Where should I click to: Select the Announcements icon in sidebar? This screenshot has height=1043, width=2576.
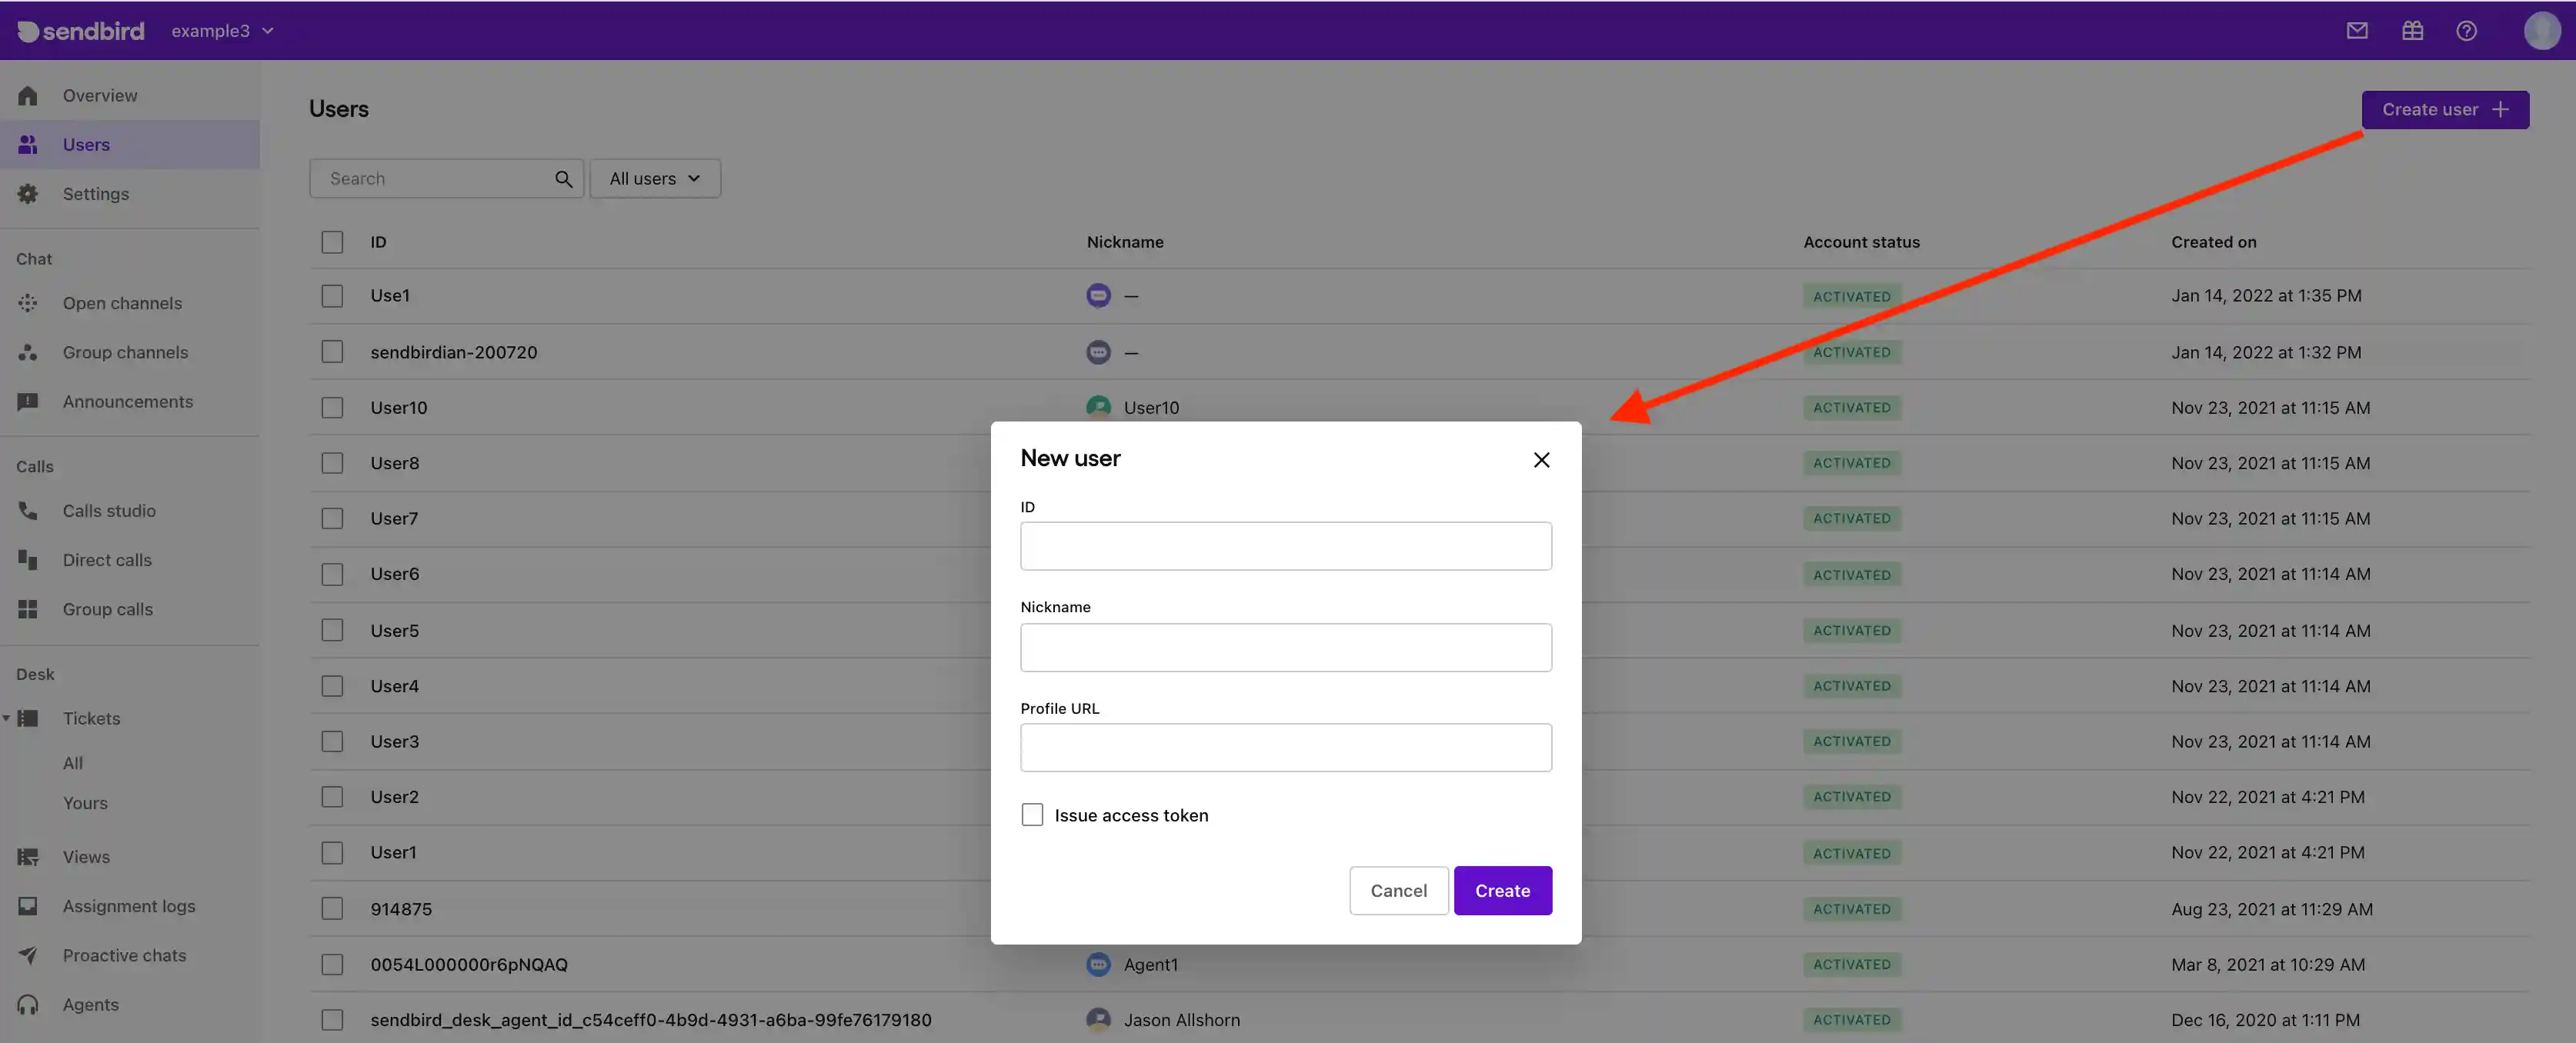tap(27, 401)
